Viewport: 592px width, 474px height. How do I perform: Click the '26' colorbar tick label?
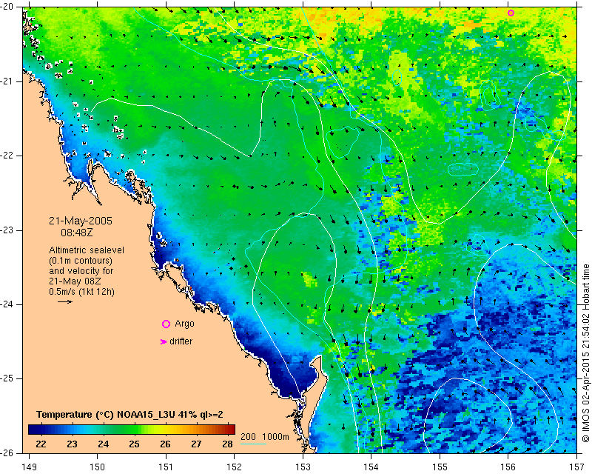(x=165, y=444)
